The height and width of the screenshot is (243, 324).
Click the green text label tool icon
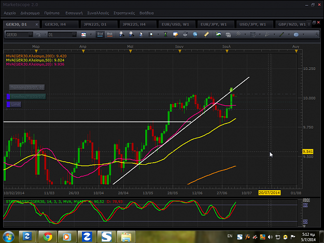[x=165, y=34]
